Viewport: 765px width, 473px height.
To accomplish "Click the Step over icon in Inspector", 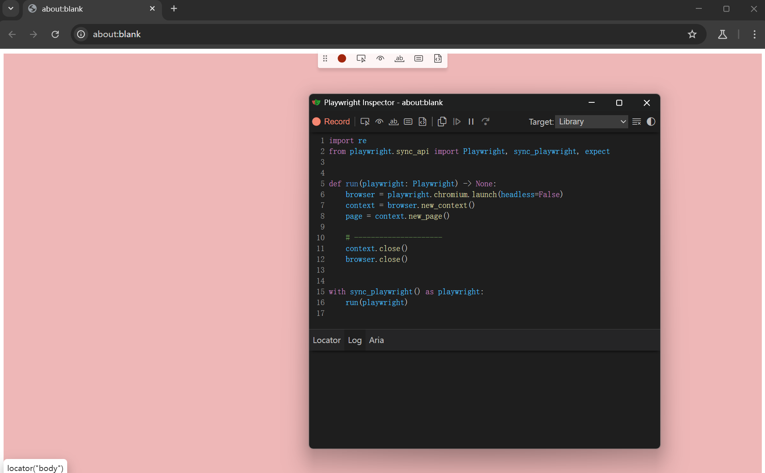I will point(485,122).
